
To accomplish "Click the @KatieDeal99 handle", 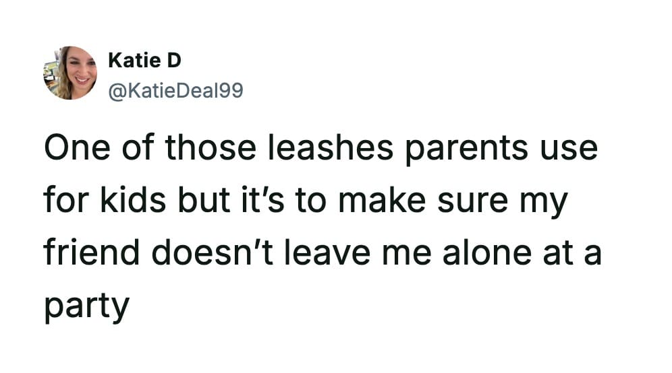I will coord(175,90).
